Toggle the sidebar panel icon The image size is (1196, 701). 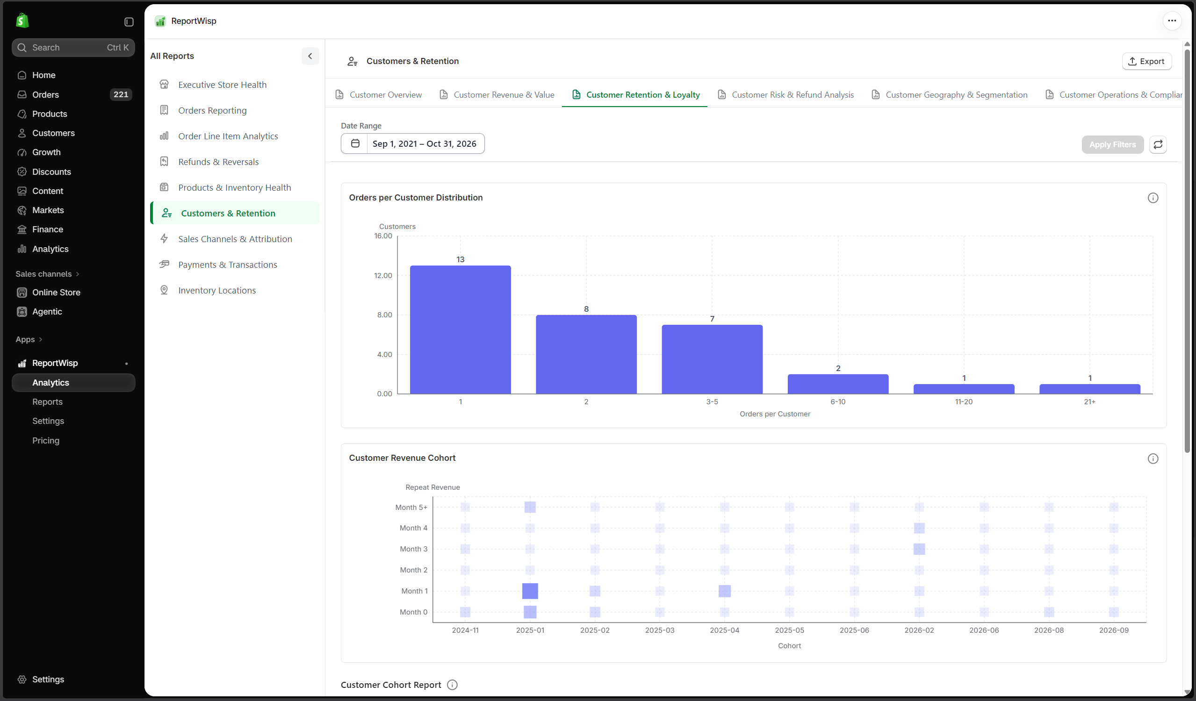(129, 22)
